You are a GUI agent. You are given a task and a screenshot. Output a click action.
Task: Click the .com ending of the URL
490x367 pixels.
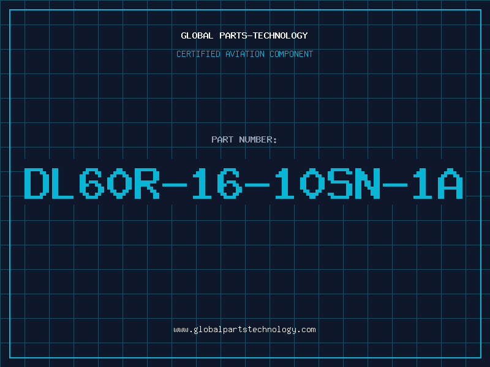click(306, 330)
